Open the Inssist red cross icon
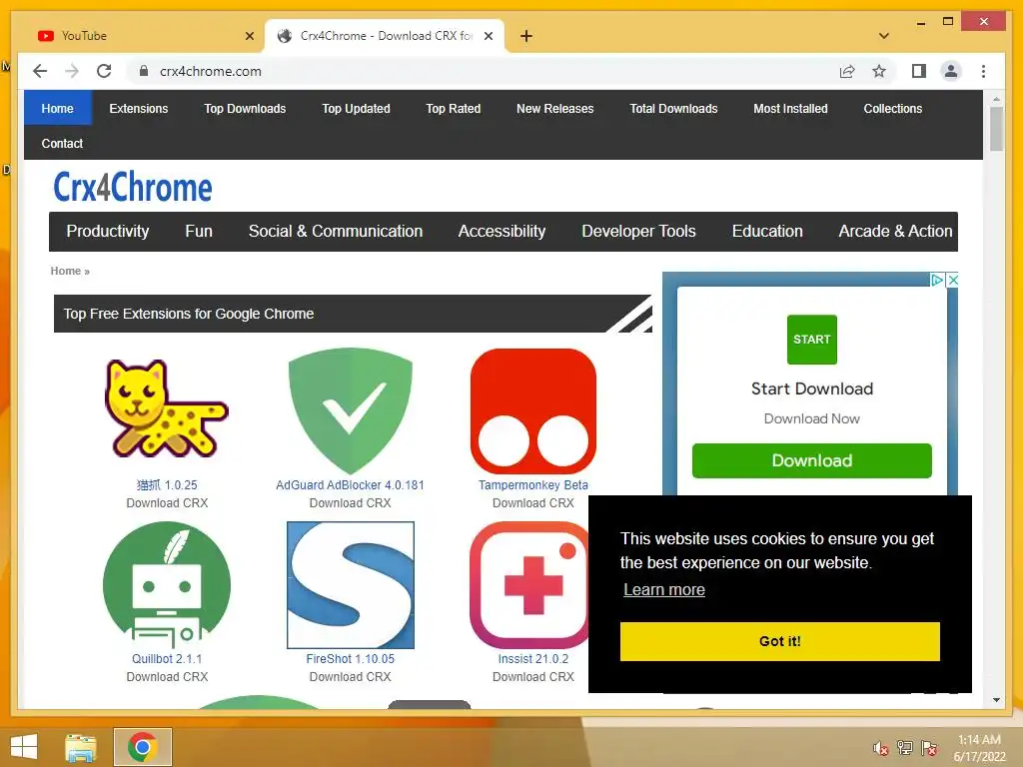1023x767 pixels. [531, 585]
